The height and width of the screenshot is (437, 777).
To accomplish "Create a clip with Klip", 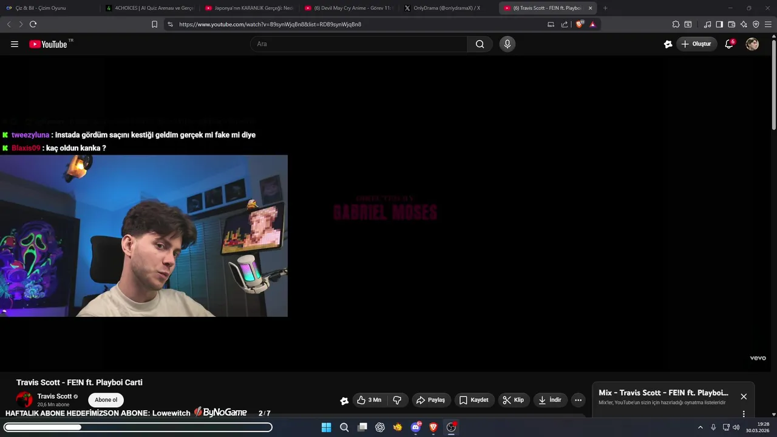I will [513, 400].
